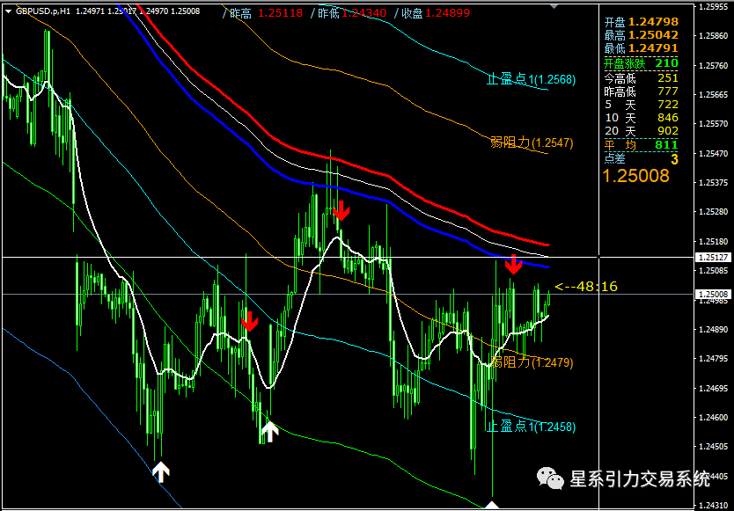Click the 1.24890 price scale value

pyautogui.click(x=715, y=330)
